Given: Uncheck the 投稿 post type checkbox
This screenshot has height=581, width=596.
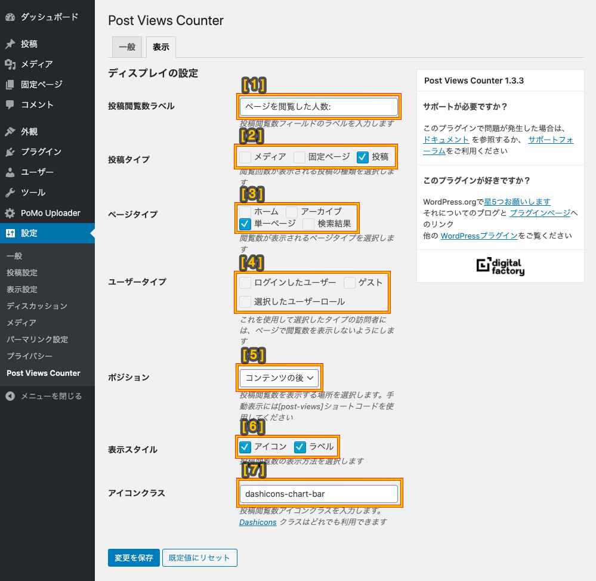Looking at the screenshot, I should coord(363,157).
